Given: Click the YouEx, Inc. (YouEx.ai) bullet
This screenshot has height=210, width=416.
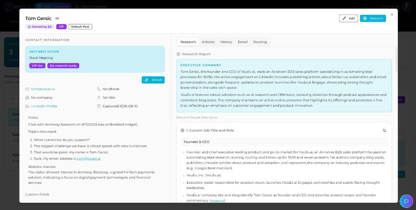Looking at the screenshot, I should 204,175.
